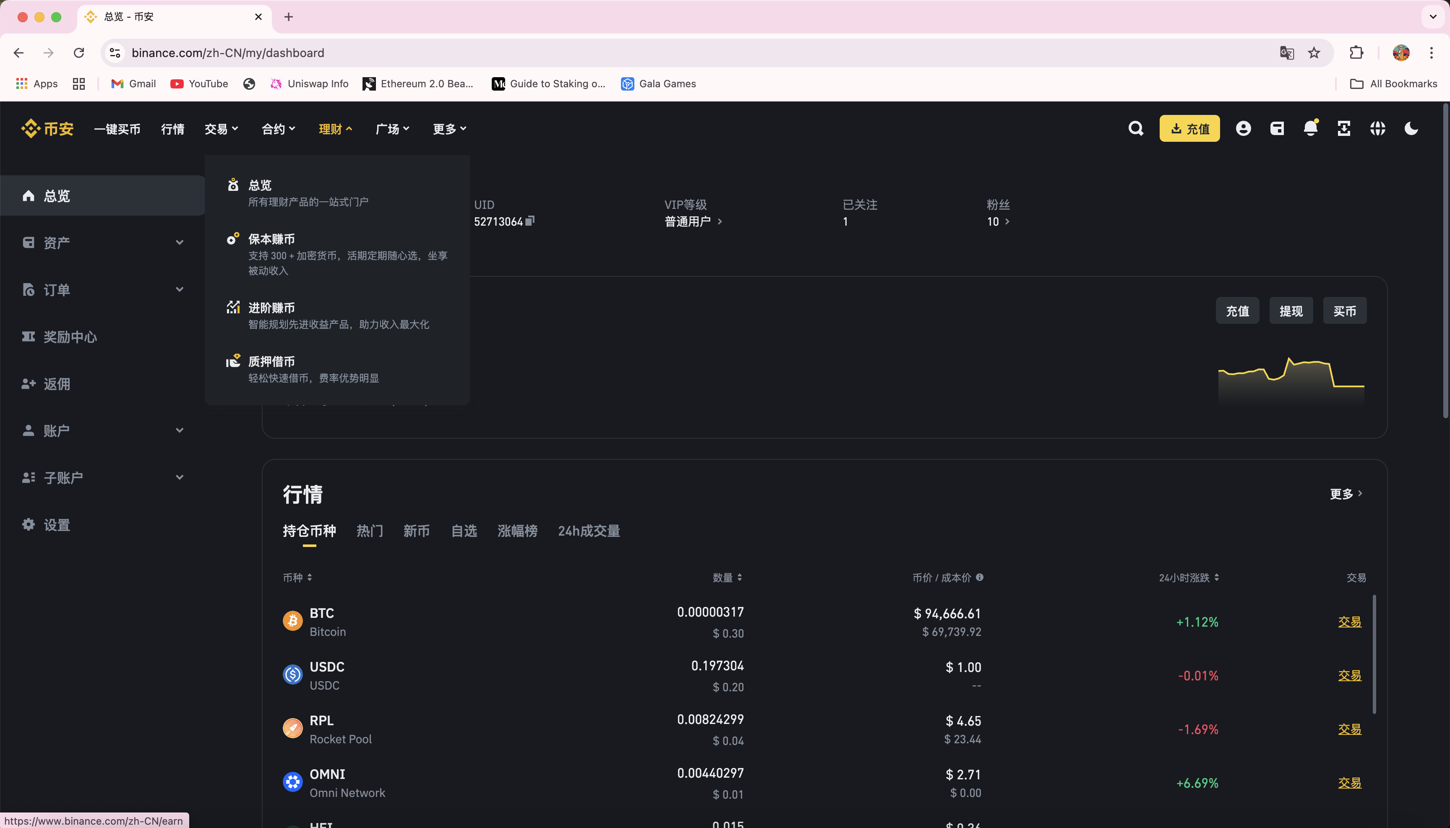The height and width of the screenshot is (828, 1450).
Task: Click the RPL Rocket Pool coin icon
Action: click(292, 728)
